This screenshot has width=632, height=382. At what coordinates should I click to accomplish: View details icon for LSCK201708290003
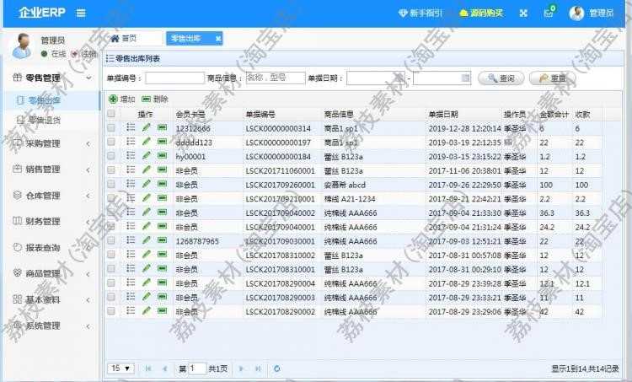click(x=131, y=297)
